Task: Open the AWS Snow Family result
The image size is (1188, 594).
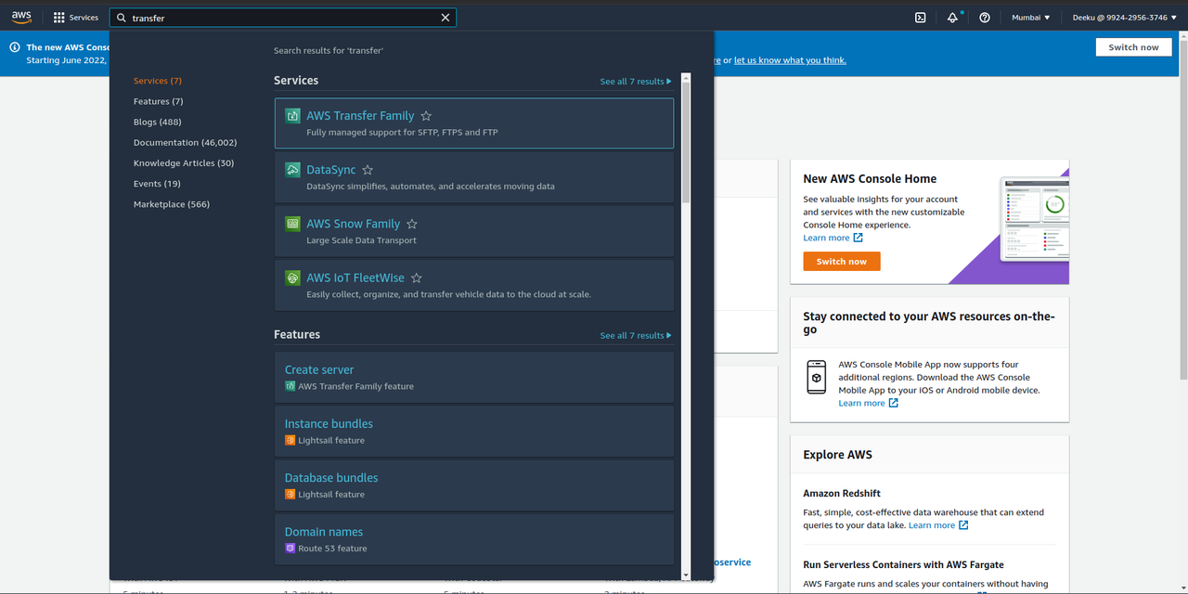Action: click(x=474, y=231)
